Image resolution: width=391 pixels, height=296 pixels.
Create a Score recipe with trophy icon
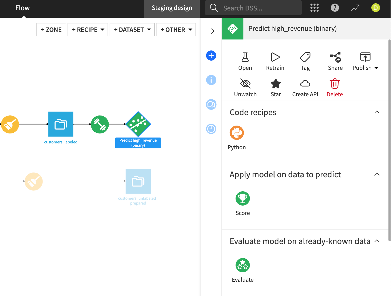[x=243, y=204]
